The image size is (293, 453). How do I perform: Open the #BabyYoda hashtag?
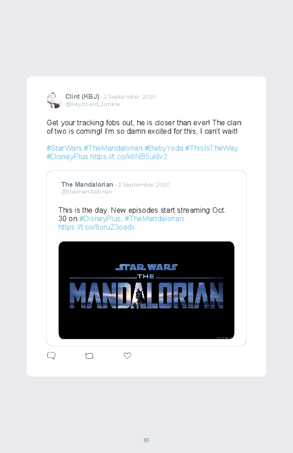(x=164, y=148)
